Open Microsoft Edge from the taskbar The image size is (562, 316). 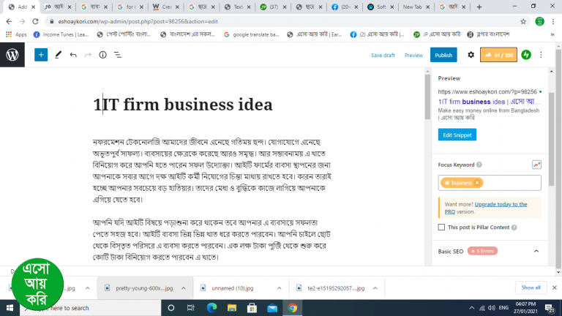coord(212,308)
